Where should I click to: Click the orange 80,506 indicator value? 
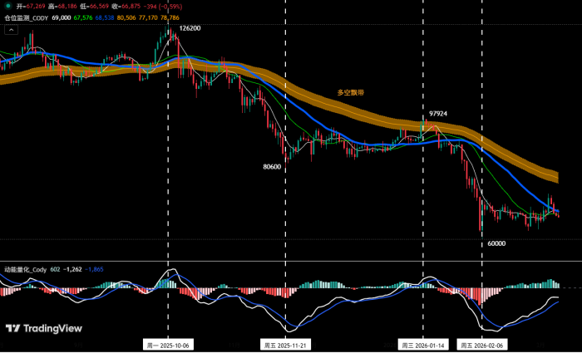point(127,17)
